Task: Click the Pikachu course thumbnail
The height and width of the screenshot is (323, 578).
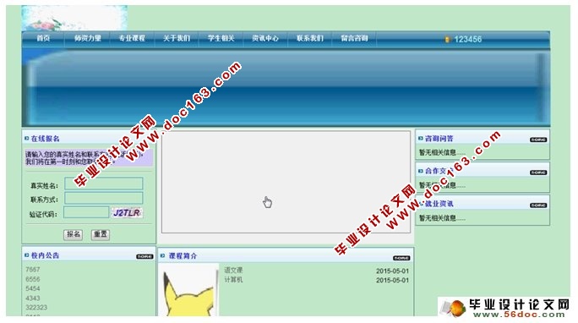Action: (x=188, y=290)
